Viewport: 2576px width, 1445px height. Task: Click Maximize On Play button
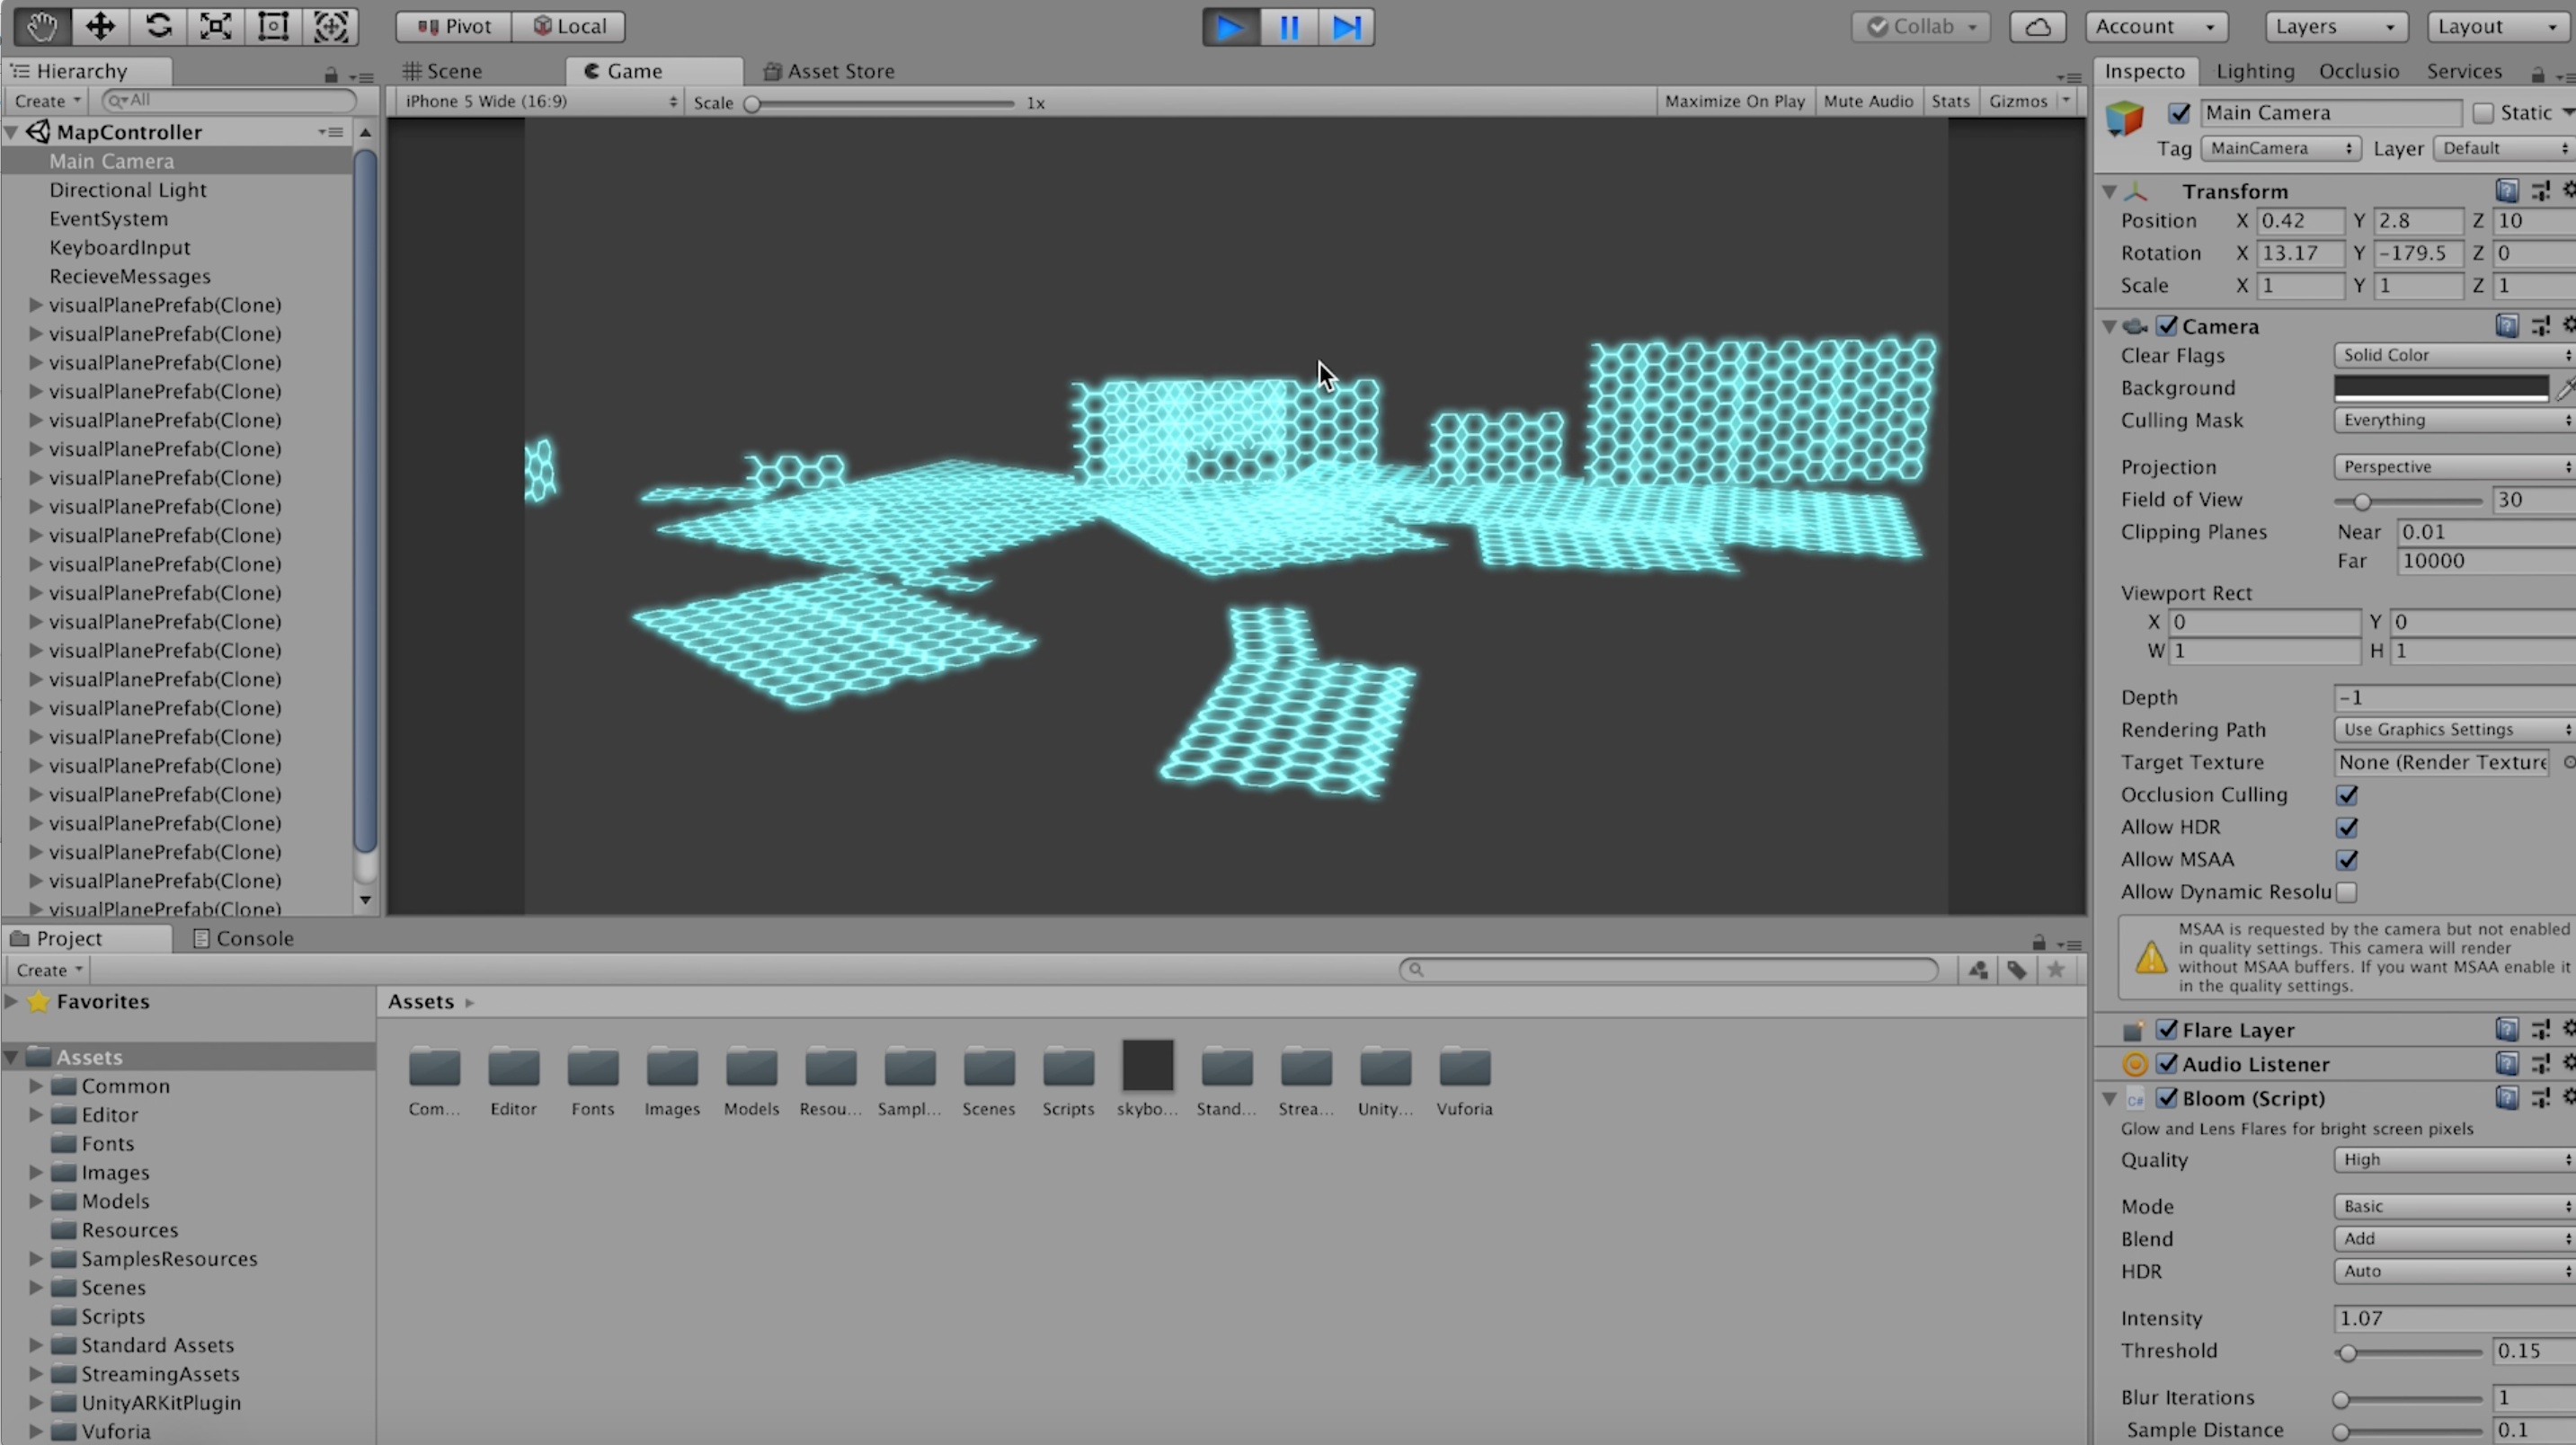click(1734, 101)
